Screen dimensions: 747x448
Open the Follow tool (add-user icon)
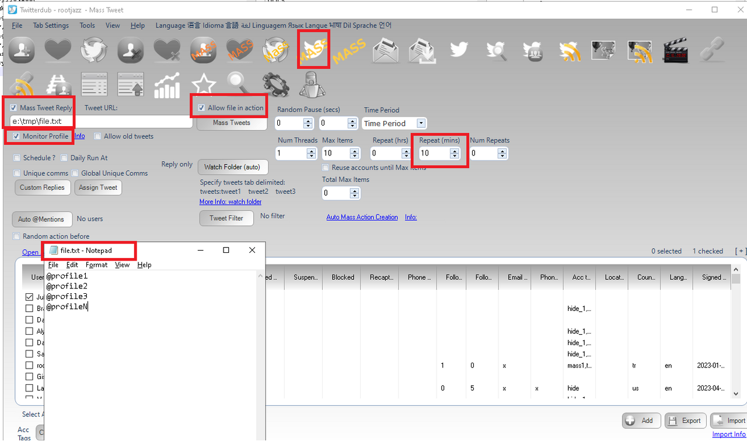click(22, 50)
